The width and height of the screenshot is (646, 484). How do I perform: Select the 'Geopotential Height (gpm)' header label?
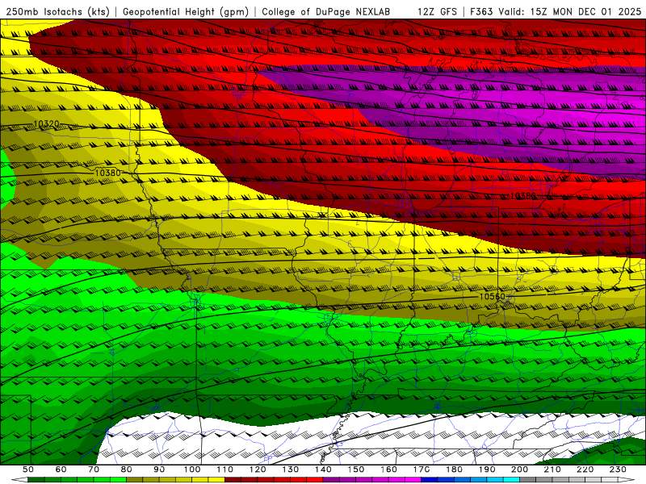click(x=186, y=12)
